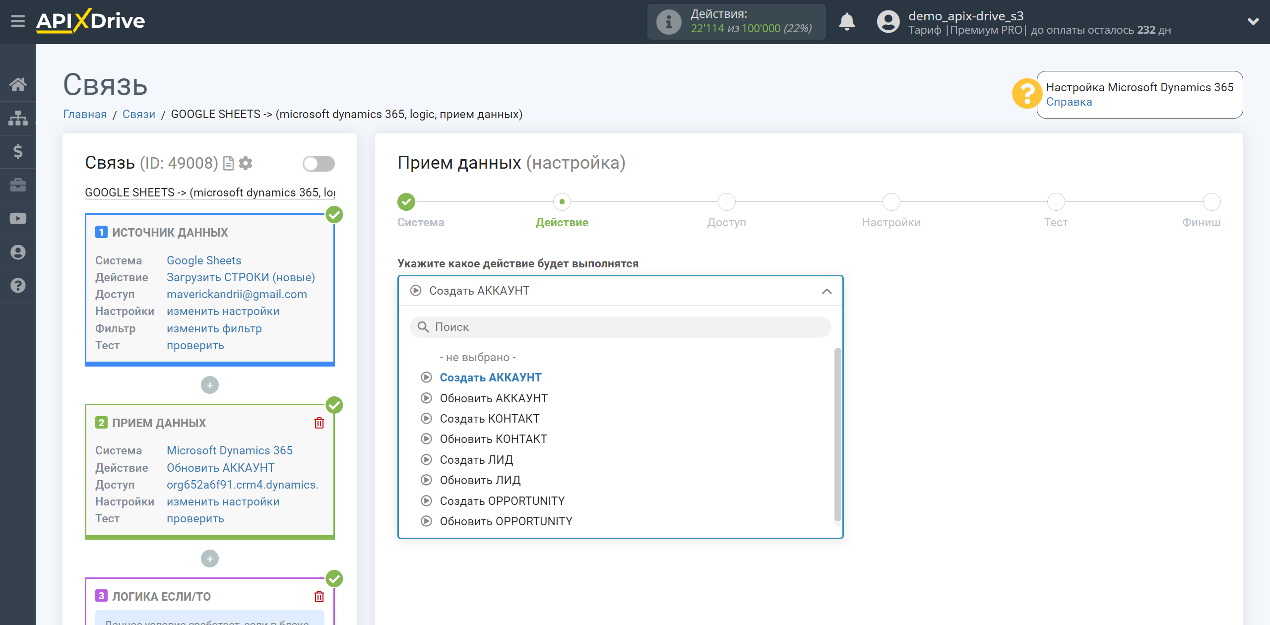The height and width of the screenshot is (625, 1270).
Task: Select Создать АККАУНТ option in list
Action: (x=491, y=377)
